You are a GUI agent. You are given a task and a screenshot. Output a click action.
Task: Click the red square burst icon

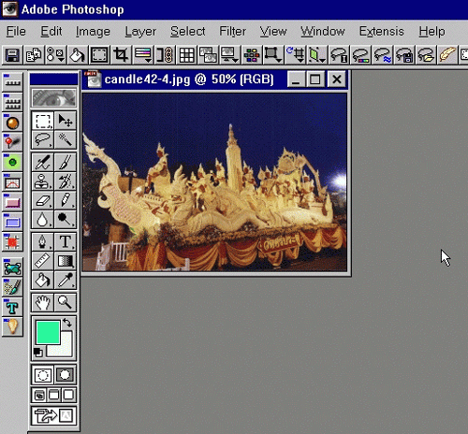click(12, 242)
